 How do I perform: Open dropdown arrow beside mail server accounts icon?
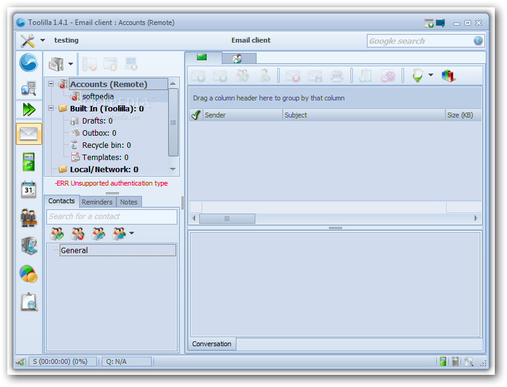coord(71,64)
